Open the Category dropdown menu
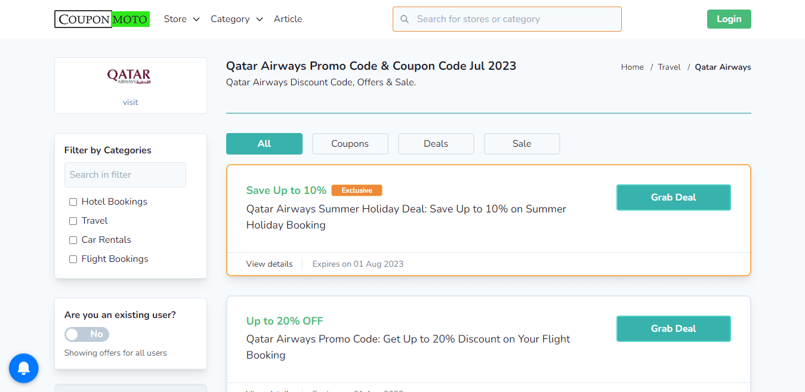 point(236,18)
